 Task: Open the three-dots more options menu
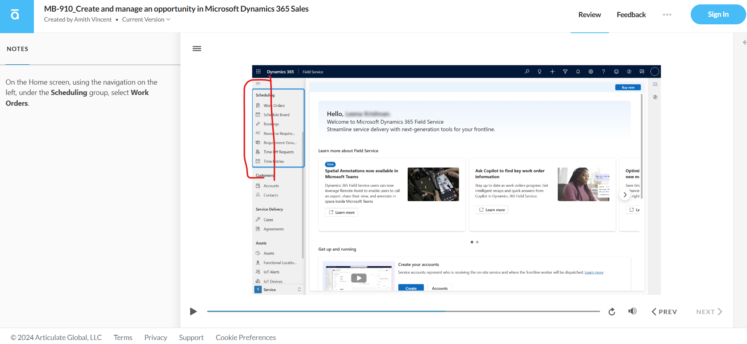(667, 15)
